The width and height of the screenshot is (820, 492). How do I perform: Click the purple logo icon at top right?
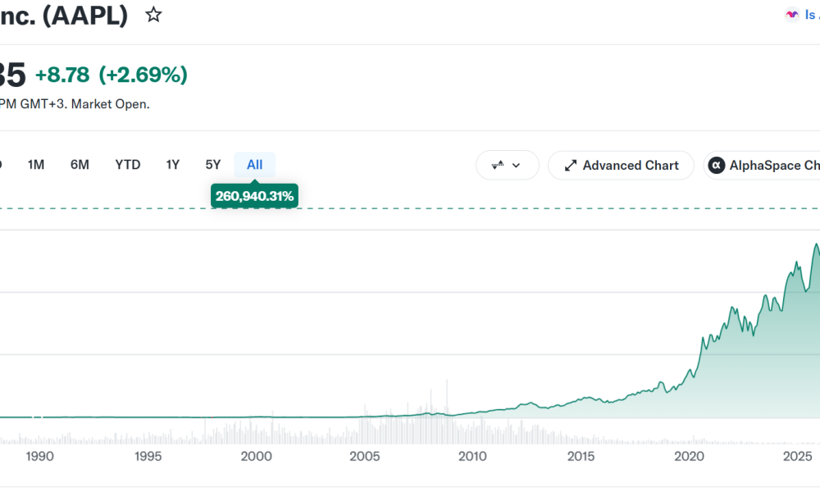point(792,15)
